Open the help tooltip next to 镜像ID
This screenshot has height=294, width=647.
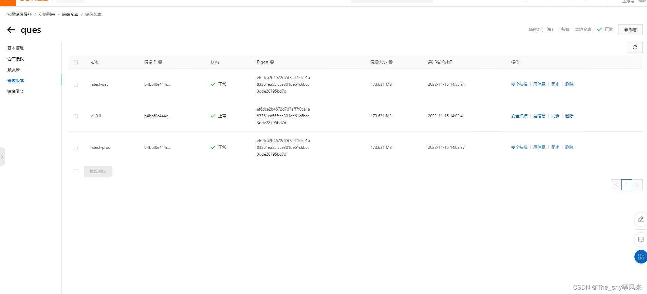coord(160,62)
